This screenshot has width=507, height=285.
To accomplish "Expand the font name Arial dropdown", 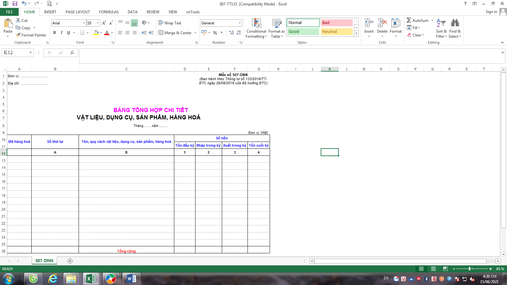I will coord(84,23).
